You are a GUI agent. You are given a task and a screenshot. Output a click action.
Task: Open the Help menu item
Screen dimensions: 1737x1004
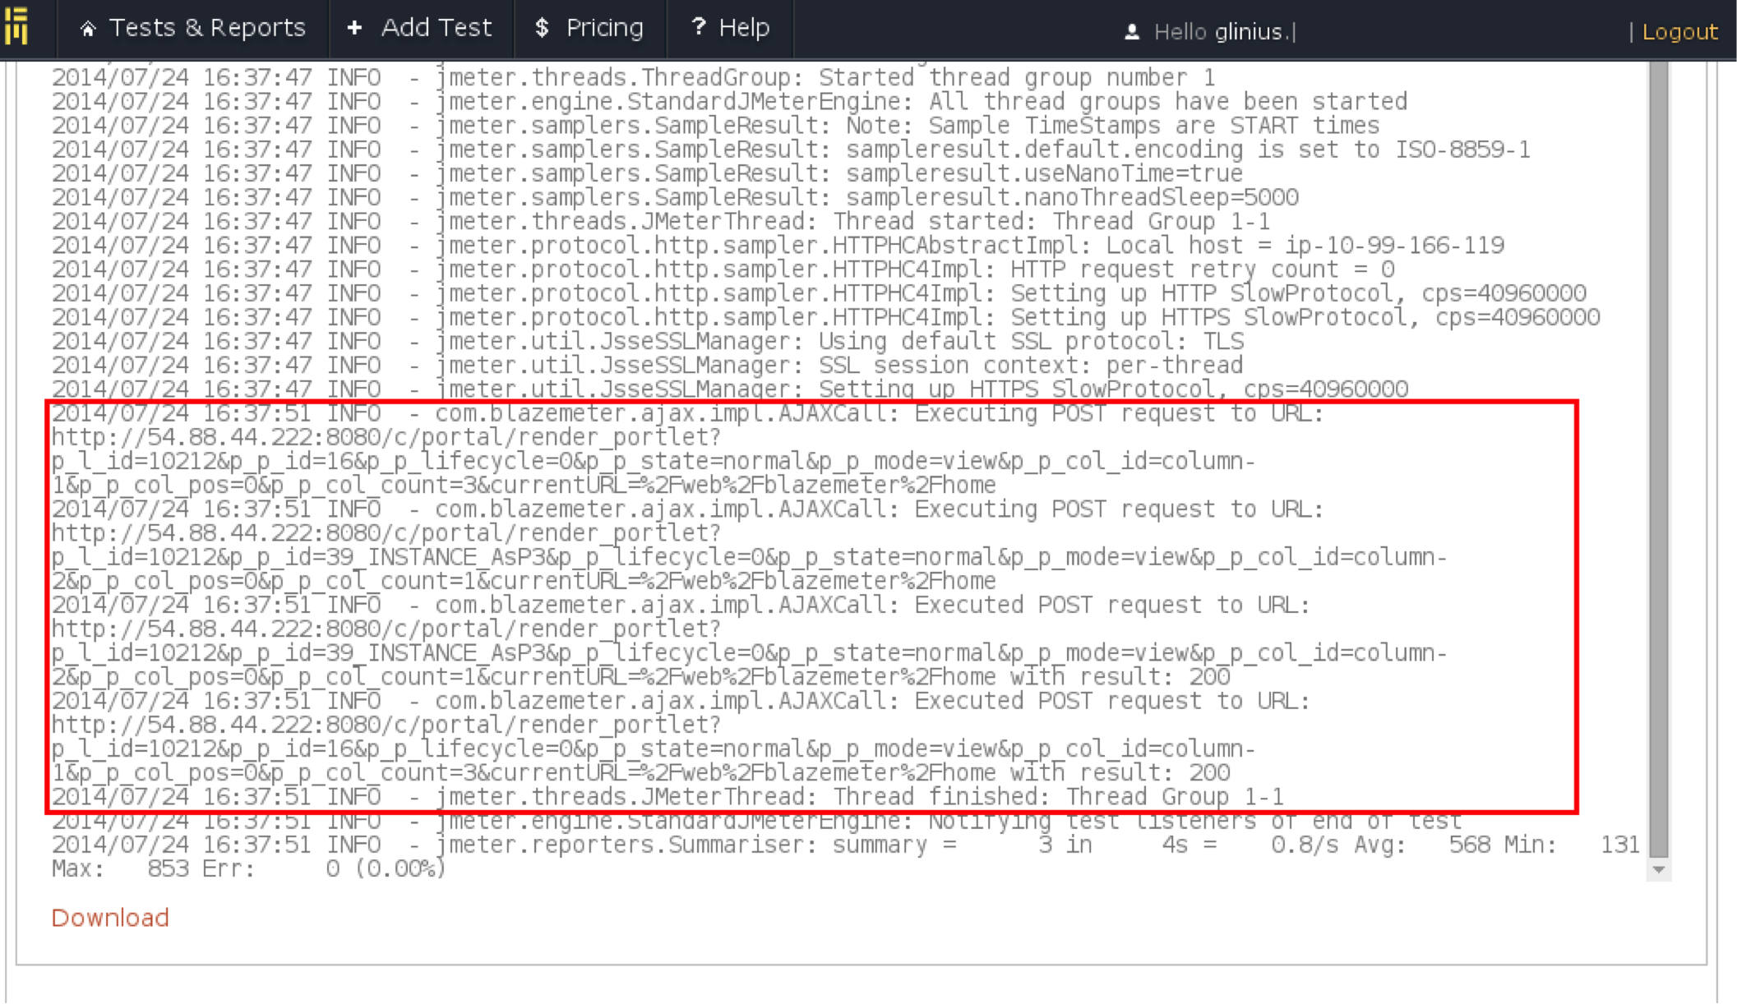(x=744, y=28)
